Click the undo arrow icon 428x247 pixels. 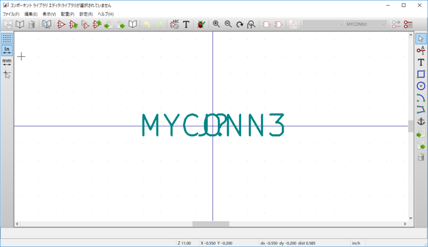tap(147, 24)
